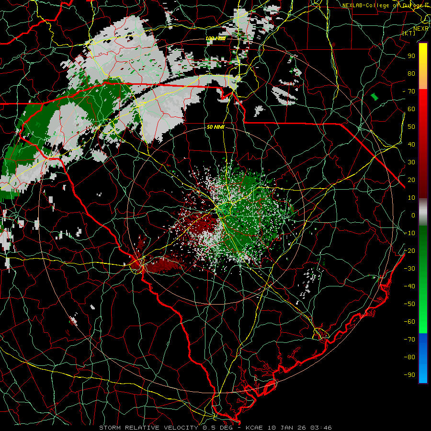The width and height of the screenshot is (431, 431).
Task: Click the 40 value on velocity scale
Action: click(x=411, y=144)
